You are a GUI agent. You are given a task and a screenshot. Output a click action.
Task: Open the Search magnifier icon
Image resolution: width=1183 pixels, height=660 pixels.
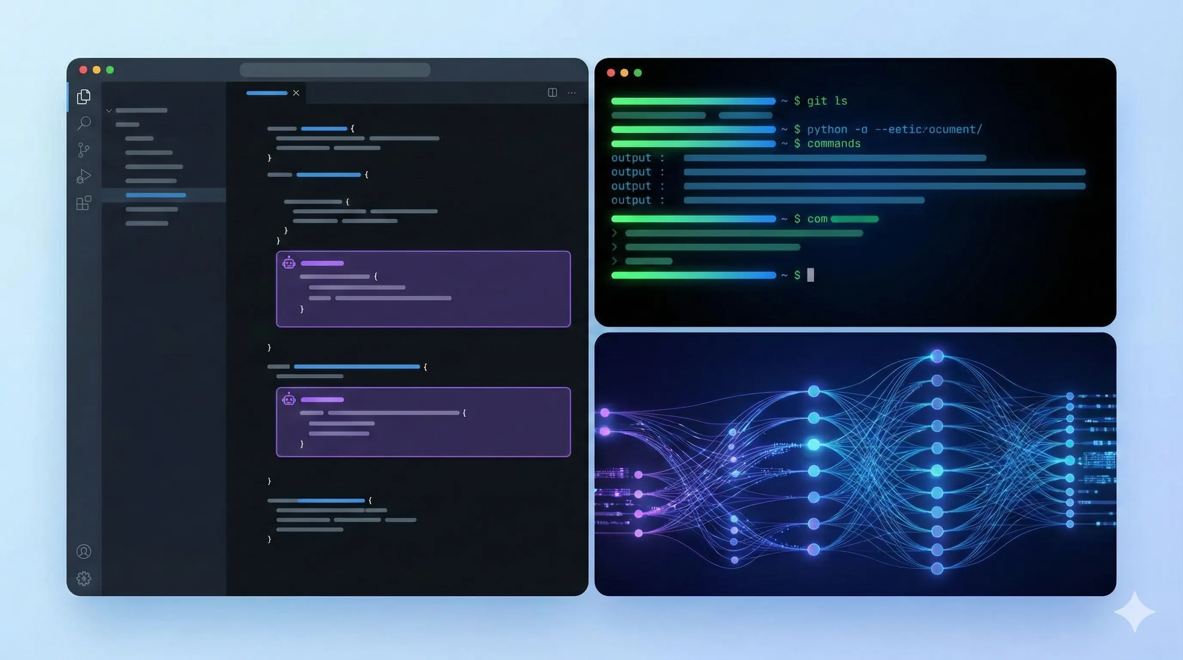point(84,123)
